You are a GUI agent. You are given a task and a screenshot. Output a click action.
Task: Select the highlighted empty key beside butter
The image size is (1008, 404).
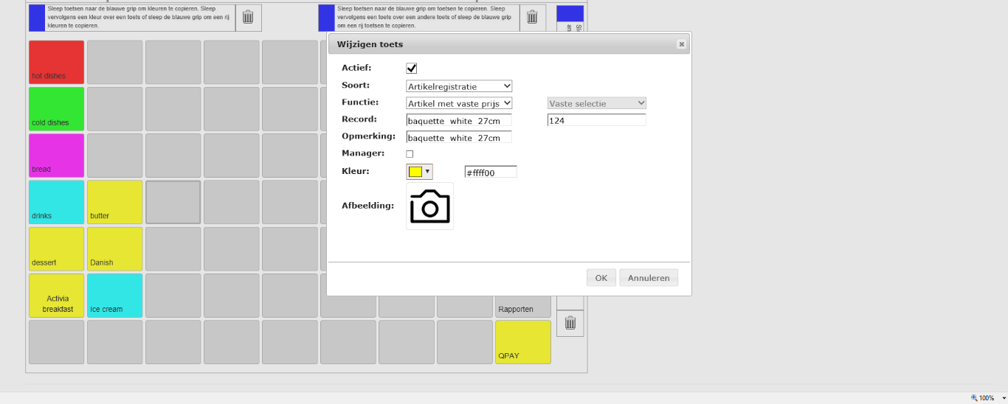173,202
